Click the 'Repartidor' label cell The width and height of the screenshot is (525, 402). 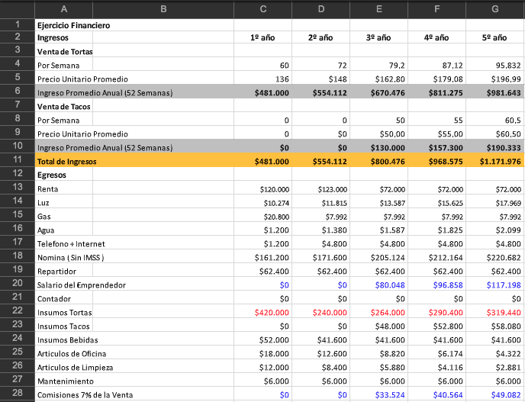(x=63, y=271)
